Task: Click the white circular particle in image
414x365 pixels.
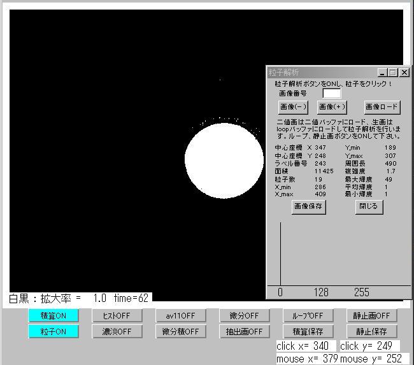Action: pos(224,160)
